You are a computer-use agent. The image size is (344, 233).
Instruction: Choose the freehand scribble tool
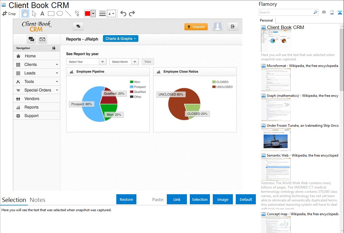click(77, 14)
